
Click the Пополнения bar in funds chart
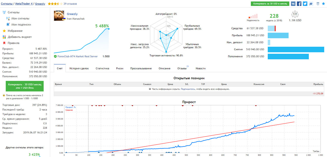point(288,57)
